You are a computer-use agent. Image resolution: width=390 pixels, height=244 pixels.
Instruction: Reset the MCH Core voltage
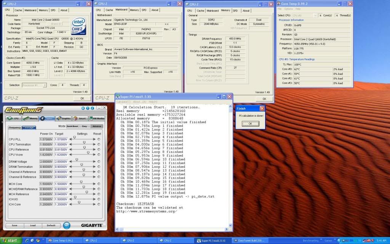click(x=99, y=184)
